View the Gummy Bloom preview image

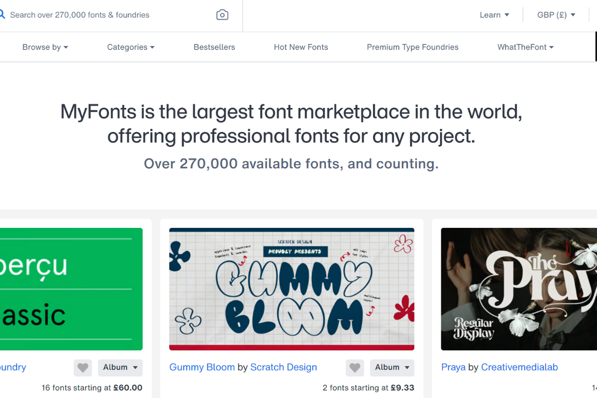pyautogui.click(x=292, y=289)
